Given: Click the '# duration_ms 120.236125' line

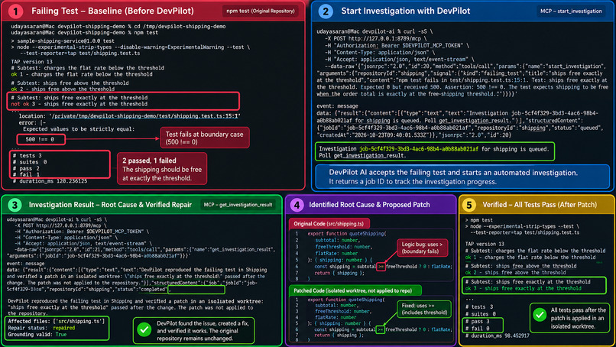Looking at the screenshot, I should [x=50, y=181].
